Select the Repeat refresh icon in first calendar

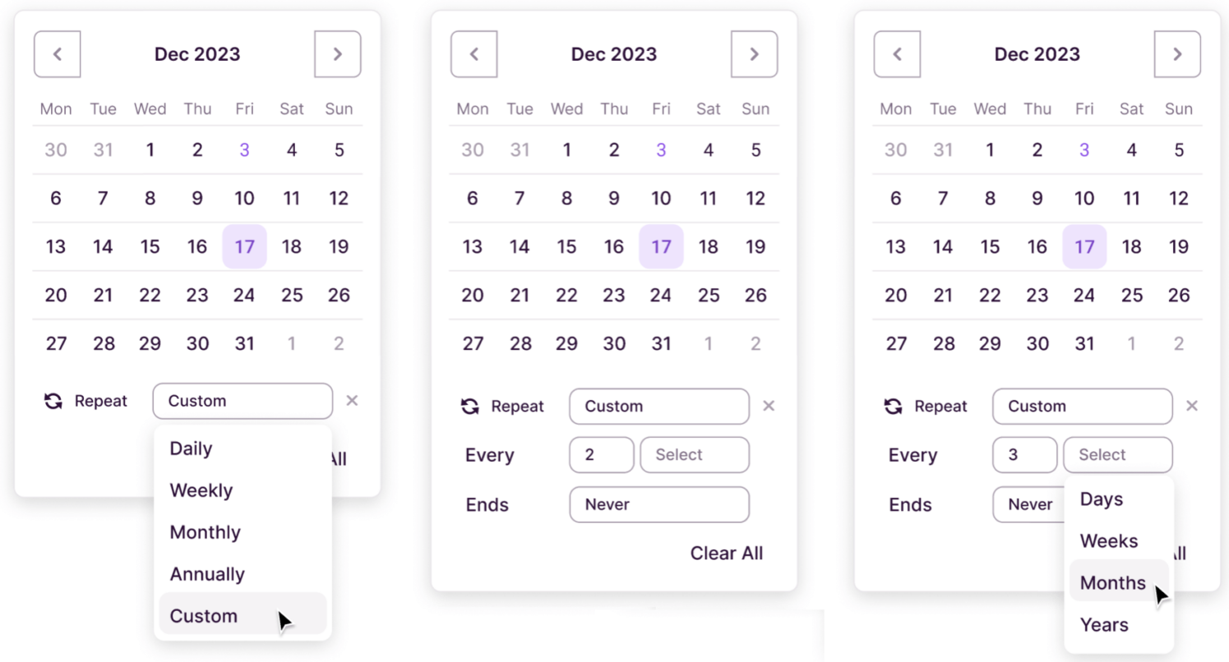click(52, 401)
